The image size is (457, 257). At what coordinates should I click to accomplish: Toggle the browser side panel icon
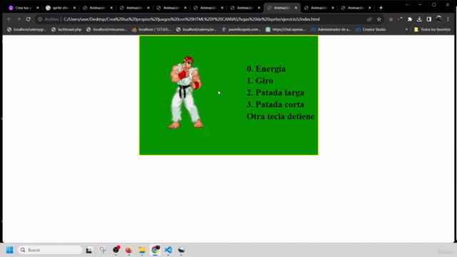click(x=428, y=19)
